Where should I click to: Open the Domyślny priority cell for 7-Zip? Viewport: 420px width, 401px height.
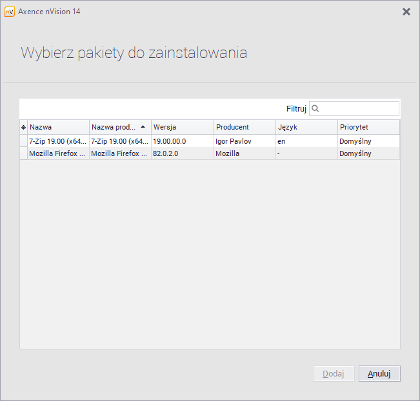368,141
